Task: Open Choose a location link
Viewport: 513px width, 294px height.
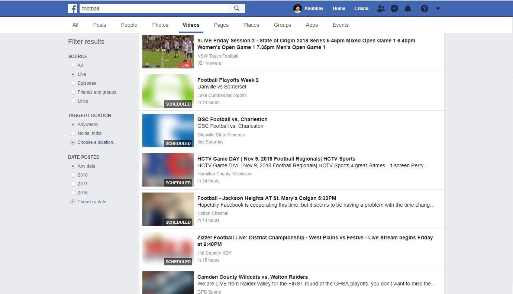Action: pyautogui.click(x=97, y=142)
